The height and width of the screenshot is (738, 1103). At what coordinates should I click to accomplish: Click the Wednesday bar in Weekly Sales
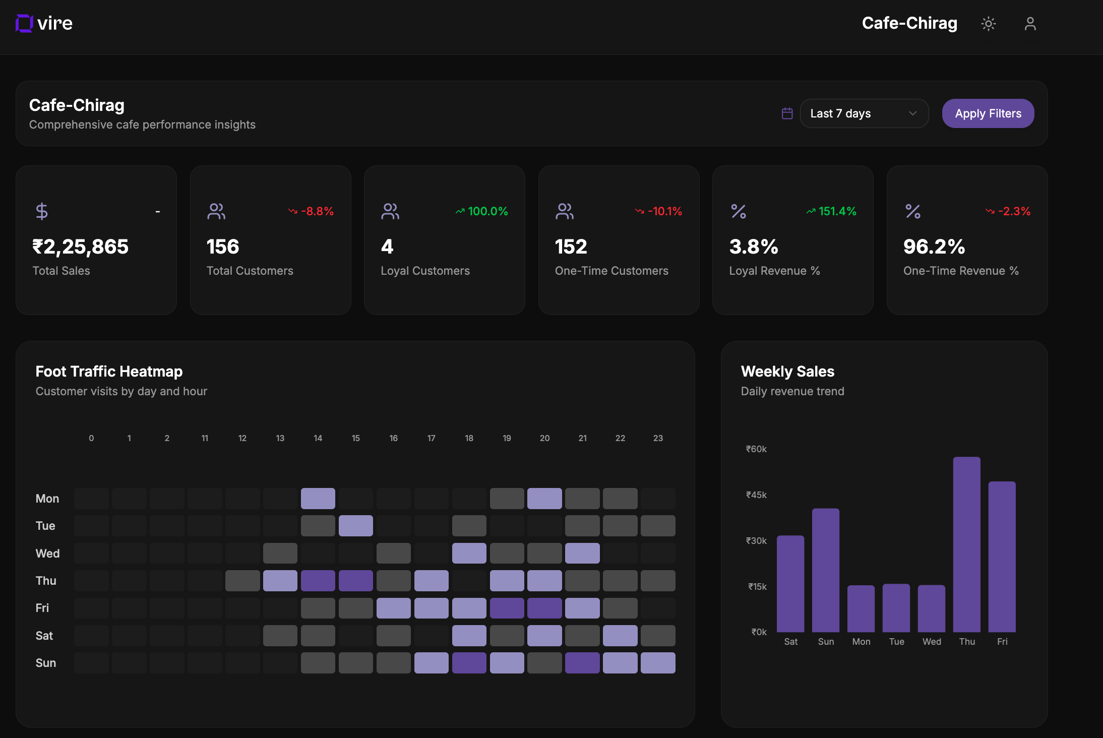click(x=932, y=608)
